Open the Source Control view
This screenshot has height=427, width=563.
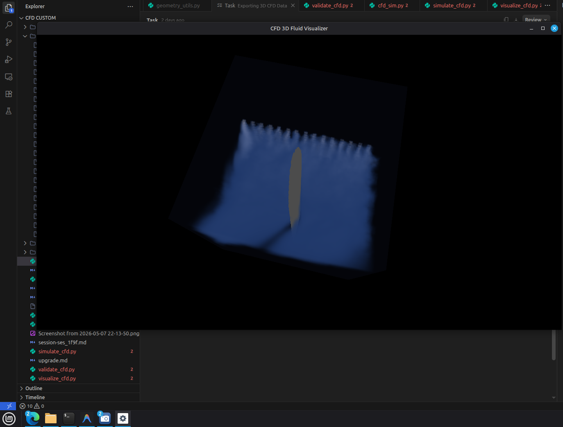click(x=9, y=42)
